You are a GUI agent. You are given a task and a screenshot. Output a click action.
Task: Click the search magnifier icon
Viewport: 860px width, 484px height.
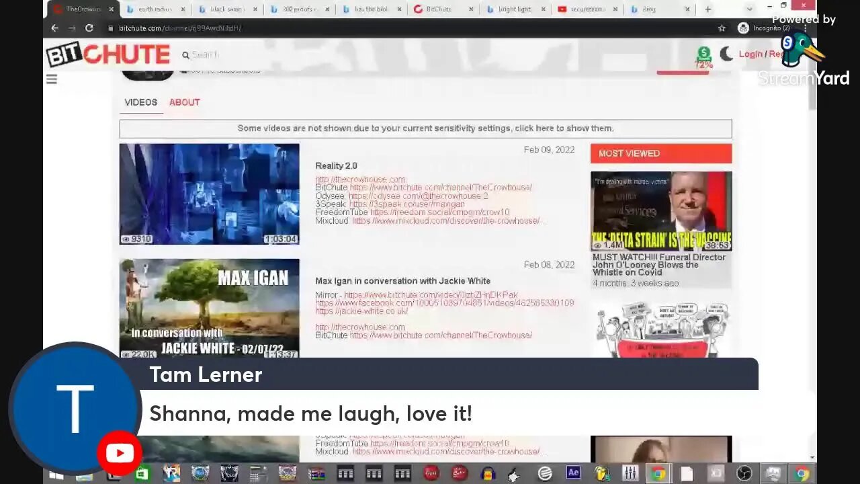(x=185, y=55)
